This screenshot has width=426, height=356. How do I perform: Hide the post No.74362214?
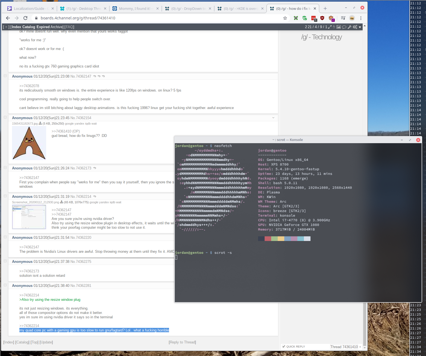pyautogui.click(x=5, y=196)
